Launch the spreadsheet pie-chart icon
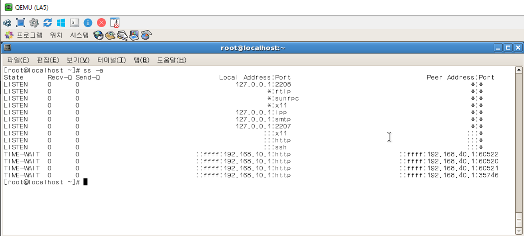Screen dimensions: 524x236 click(146, 35)
